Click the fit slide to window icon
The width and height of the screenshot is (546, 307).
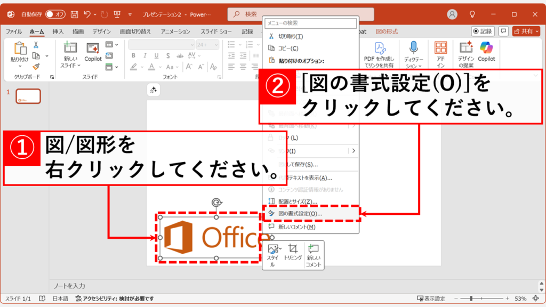click(x=536, y=298)
